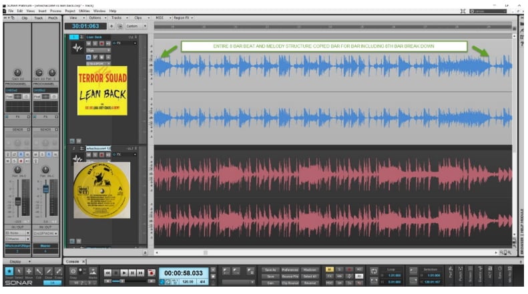
Task: Toggle global FX bypass button
Action: [329, 276]
